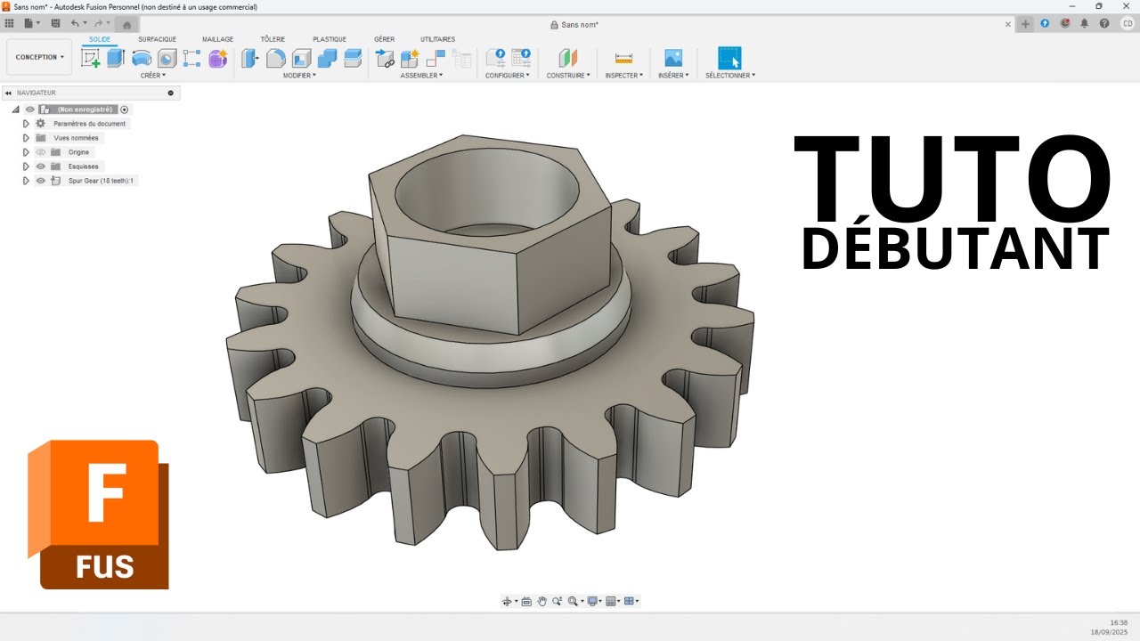
Task: Select Spur Gear (18 teeth):1 in browser
Action: tap(100, 181)
